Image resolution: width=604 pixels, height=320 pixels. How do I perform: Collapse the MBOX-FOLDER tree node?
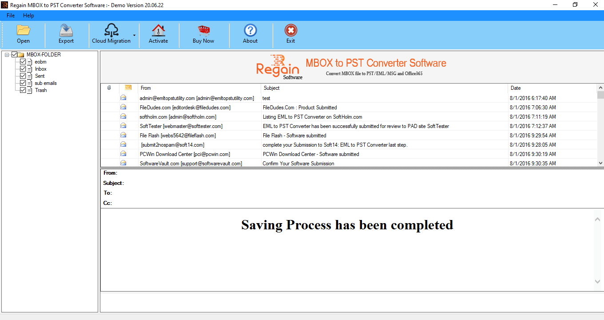[x=6, y=54]
